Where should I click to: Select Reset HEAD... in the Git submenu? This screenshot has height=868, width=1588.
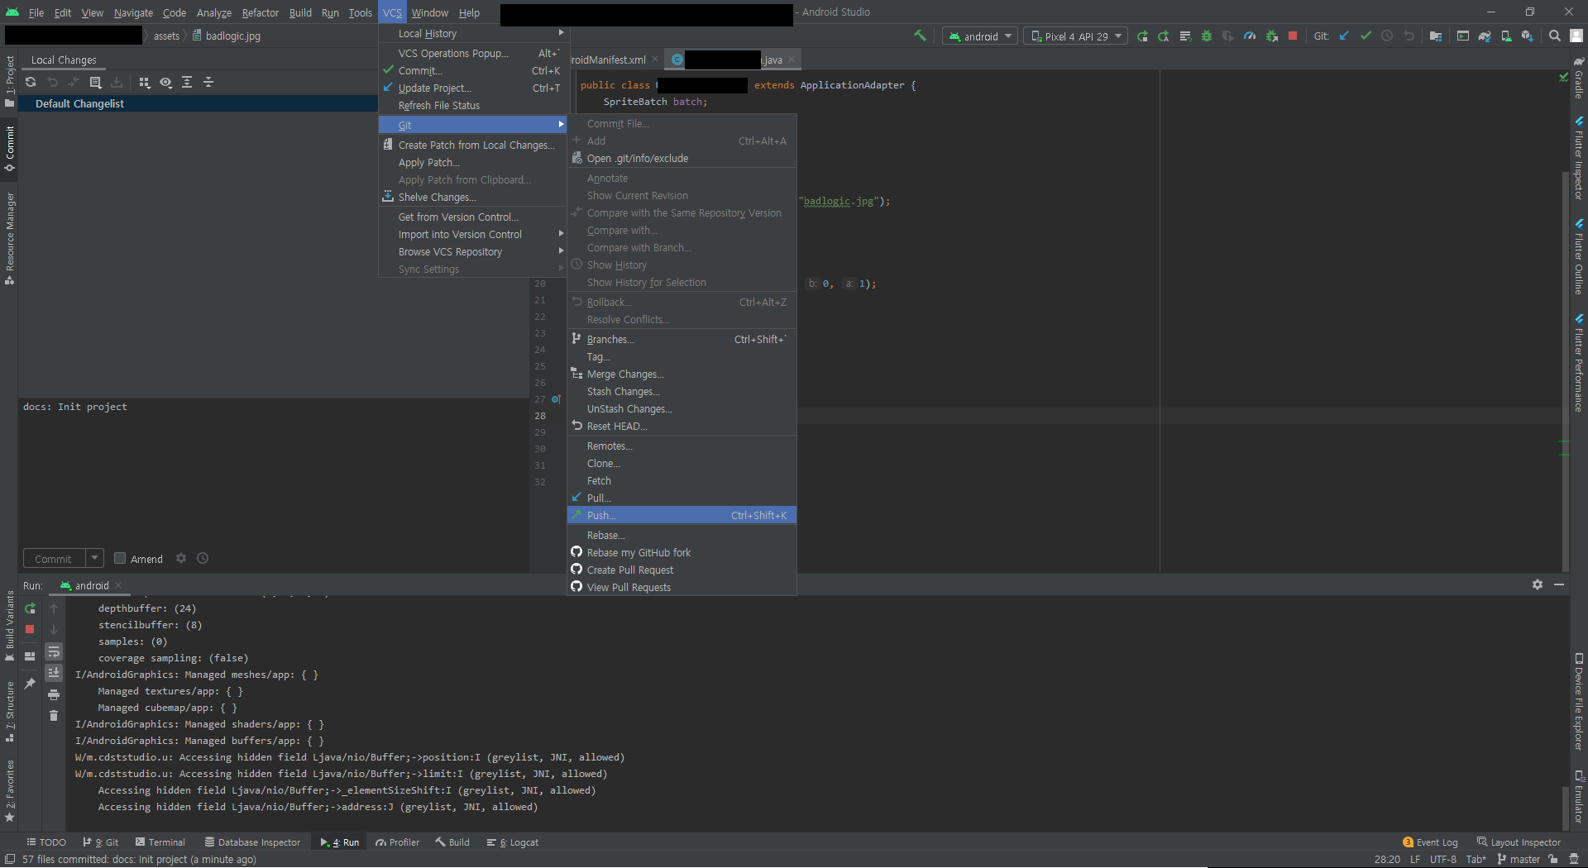click(x=682, y=426)
